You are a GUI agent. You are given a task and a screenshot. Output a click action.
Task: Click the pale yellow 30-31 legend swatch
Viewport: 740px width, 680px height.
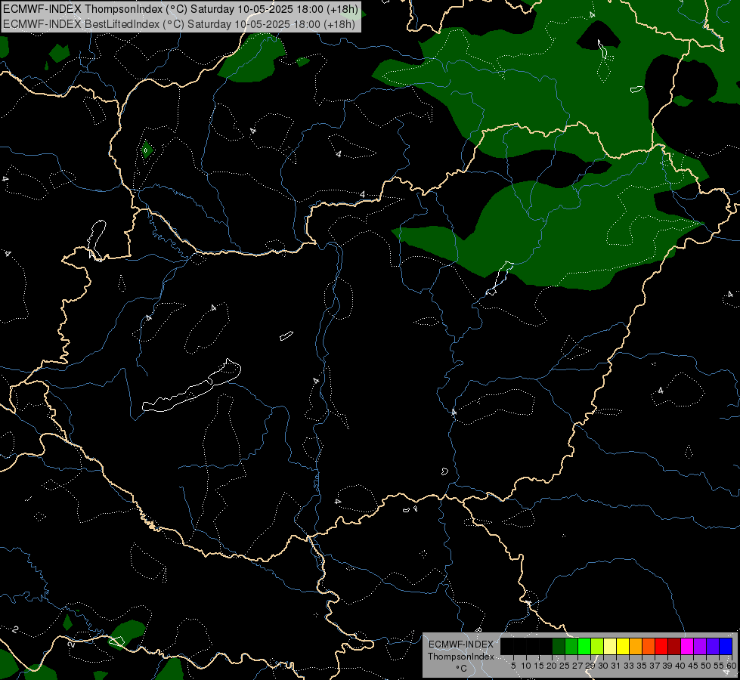(x=610, y=646)
